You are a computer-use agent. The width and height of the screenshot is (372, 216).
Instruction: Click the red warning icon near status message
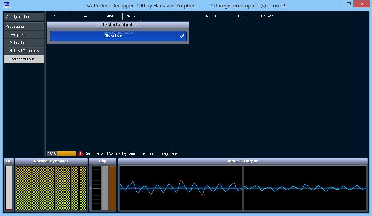point(80,153)
